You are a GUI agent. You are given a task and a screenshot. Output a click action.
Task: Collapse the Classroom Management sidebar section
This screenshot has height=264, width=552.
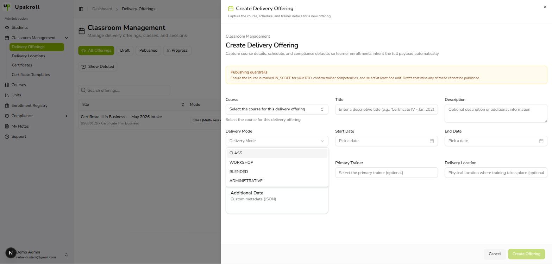[66, 38]
